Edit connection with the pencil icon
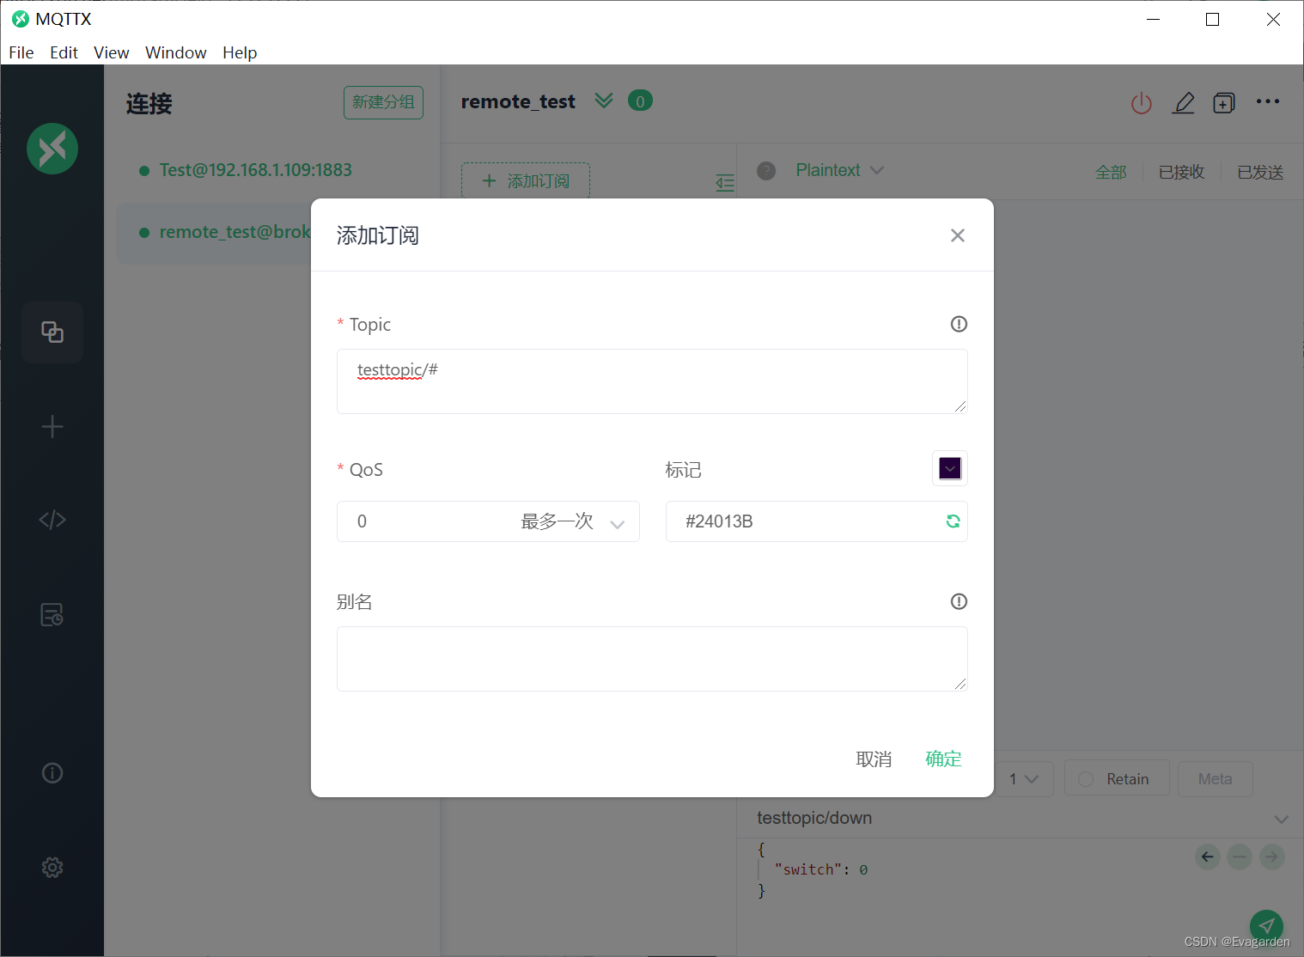Screen dimensions: 1304x957 pos(1184,102)
